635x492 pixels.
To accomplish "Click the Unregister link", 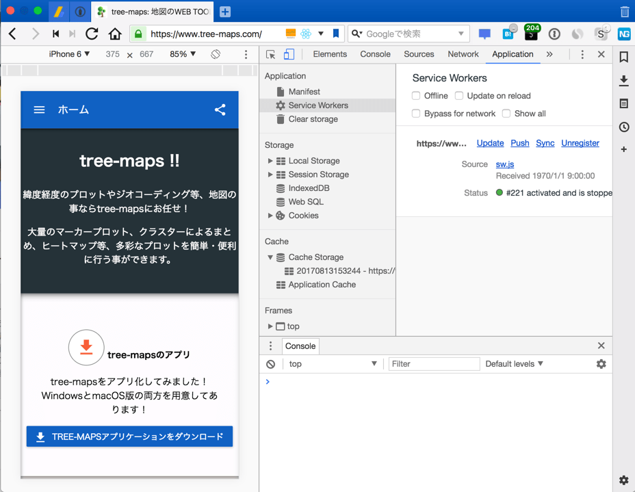I will point(580,143).
